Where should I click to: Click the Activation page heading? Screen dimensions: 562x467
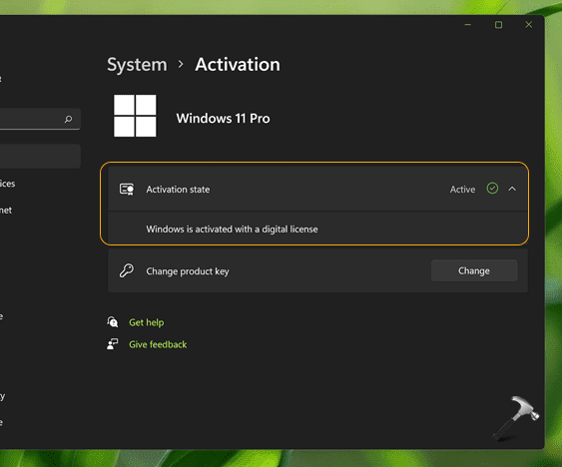pyautogui.click(x=238, y=65)
